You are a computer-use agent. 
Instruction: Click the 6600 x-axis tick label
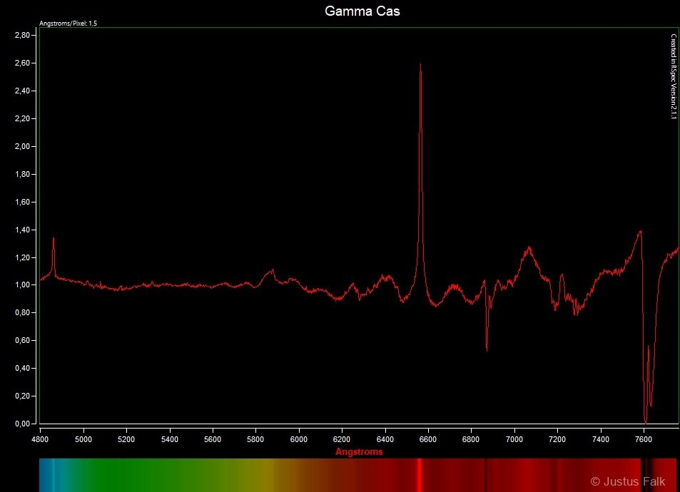[x=428, y=439]
